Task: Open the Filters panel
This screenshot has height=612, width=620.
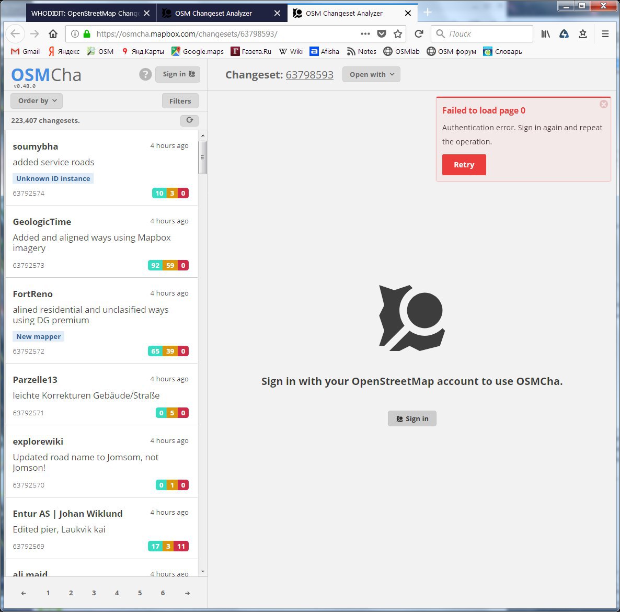Action: click(180, 101)
